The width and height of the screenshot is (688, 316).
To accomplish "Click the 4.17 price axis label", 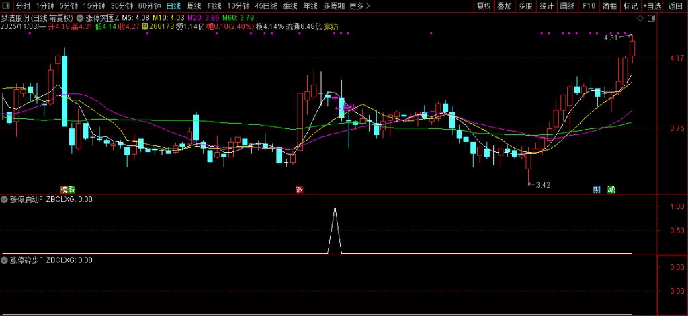I will 677,58.
